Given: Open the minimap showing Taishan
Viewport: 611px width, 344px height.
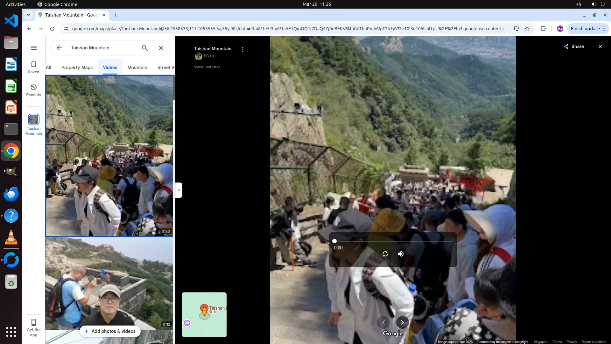Looking at the screenshot, I should [204, 315].
